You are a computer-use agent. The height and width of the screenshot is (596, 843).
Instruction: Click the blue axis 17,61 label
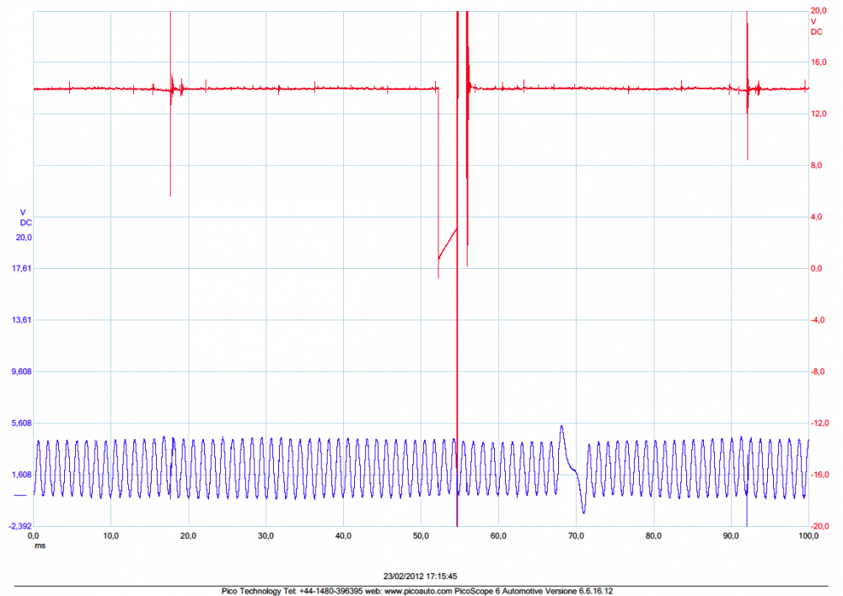(18, 269)
